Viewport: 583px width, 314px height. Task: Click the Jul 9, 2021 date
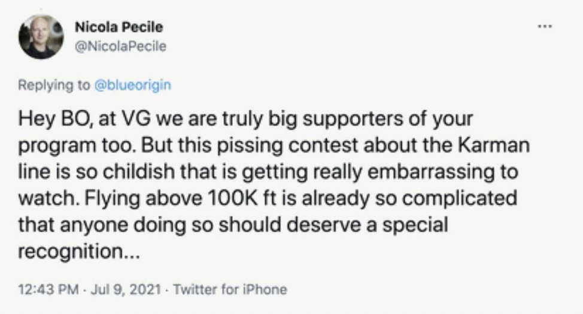pos(126,289)
